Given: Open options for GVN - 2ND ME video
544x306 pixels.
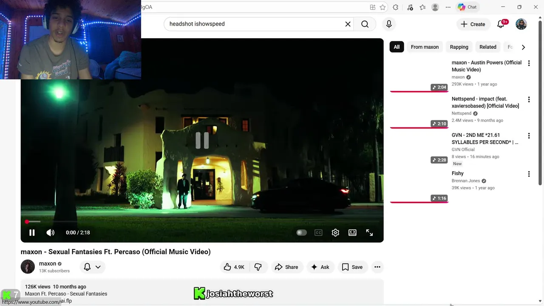Looking at the screenshot, I should (529, 136).
